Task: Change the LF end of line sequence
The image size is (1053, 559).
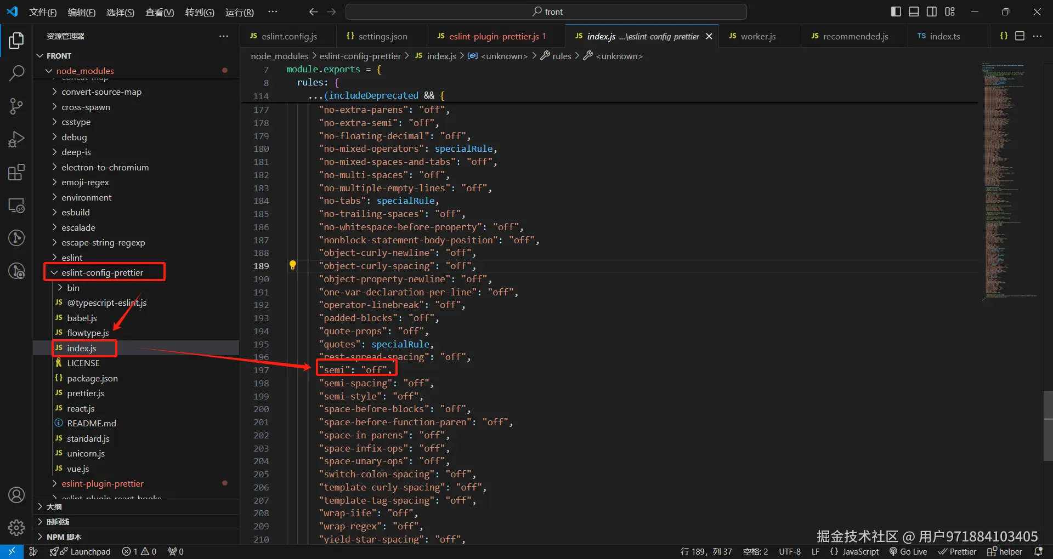Action: click(816, 551)
